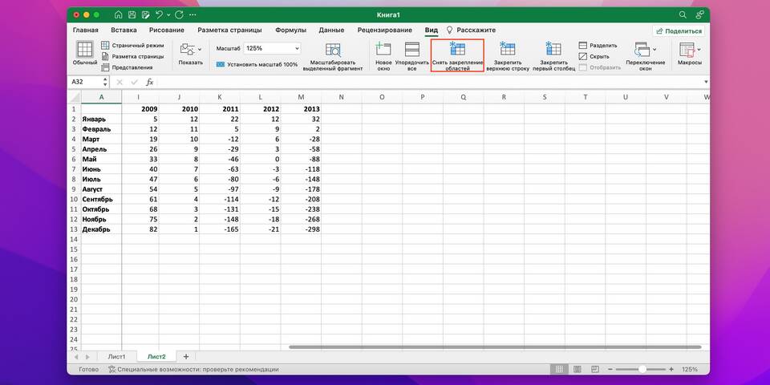Click the Поделиться share button
770x385 pixels.
pos(678,30)
